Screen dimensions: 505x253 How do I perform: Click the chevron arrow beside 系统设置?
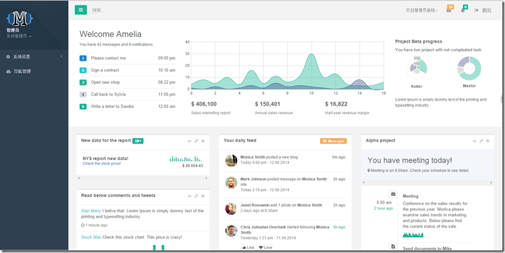61,57
